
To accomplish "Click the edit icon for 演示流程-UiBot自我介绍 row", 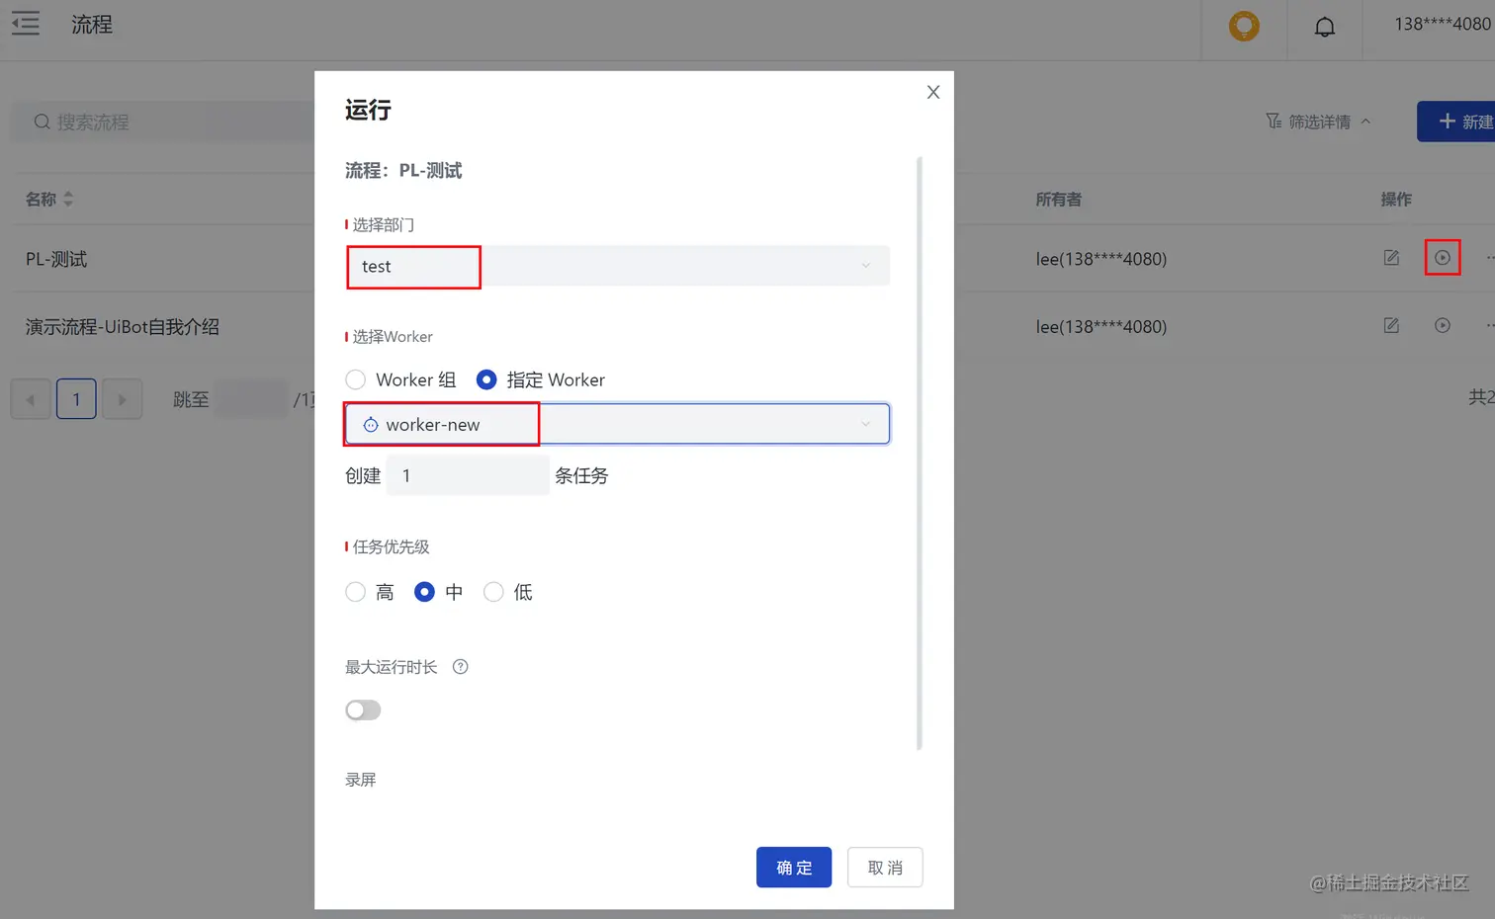I will (x=1391, y=325).
